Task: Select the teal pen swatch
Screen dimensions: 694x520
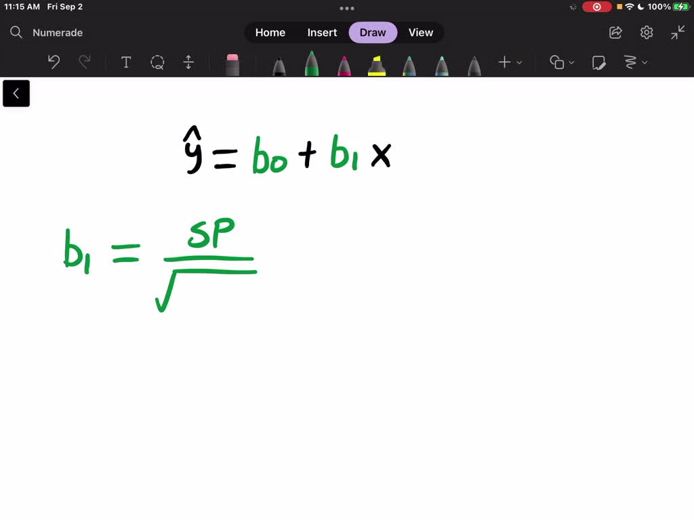Action: point(409,62)
